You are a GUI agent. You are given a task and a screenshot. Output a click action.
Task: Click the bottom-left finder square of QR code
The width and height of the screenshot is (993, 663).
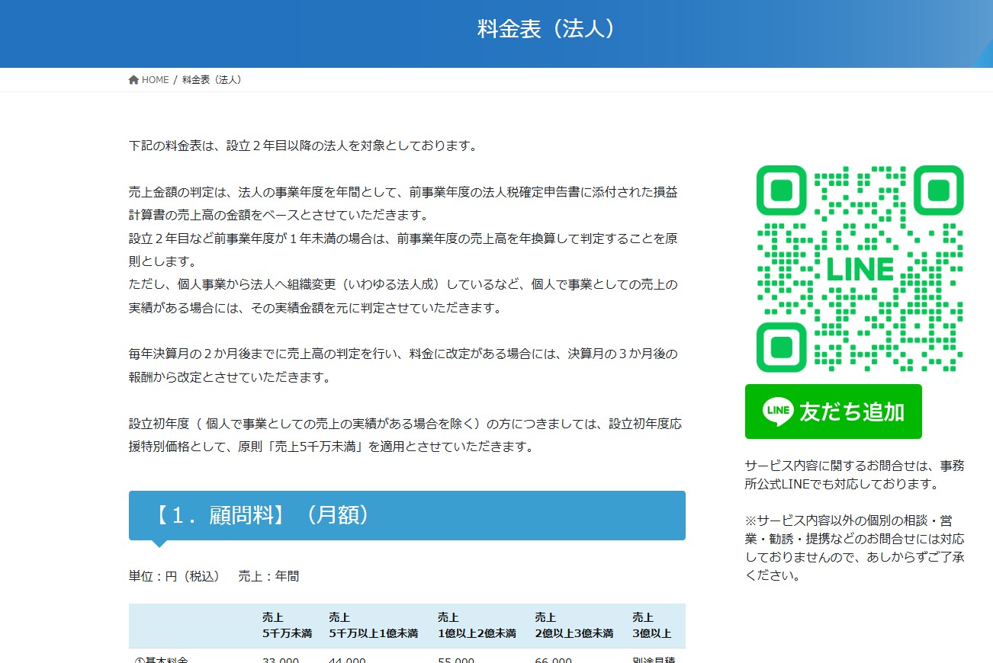coord(782,348)
